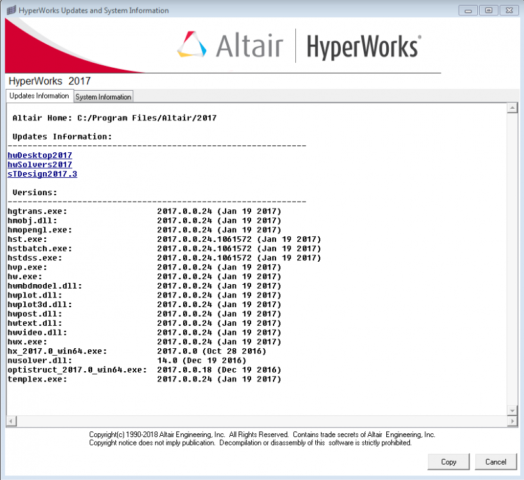This screenshot has width=524, height=480.
Task: Switch to the System Information tab
Action: click(x=103, y=97)
